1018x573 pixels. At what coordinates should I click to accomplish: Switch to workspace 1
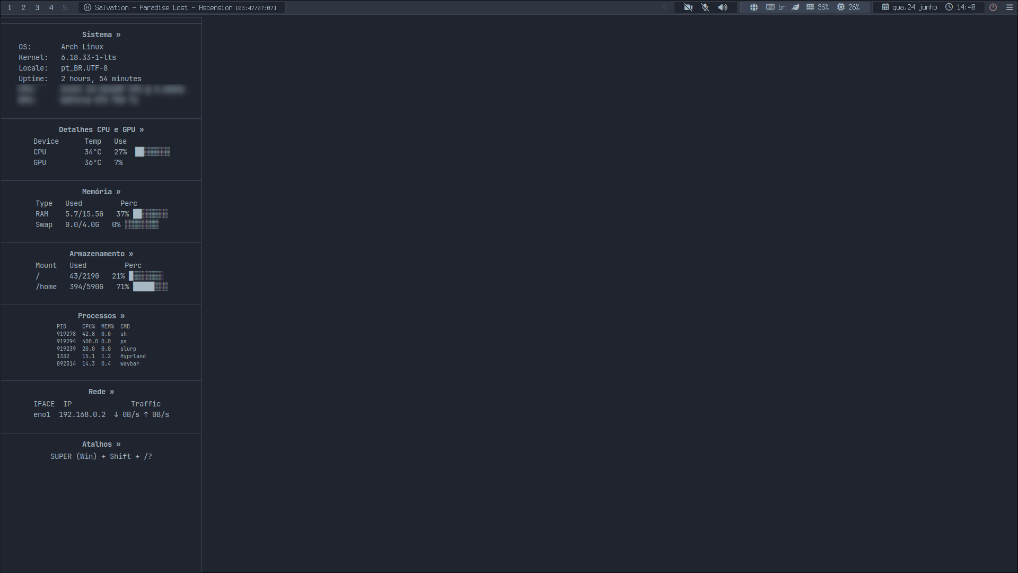pyautogui.click(x=10, y=7)
